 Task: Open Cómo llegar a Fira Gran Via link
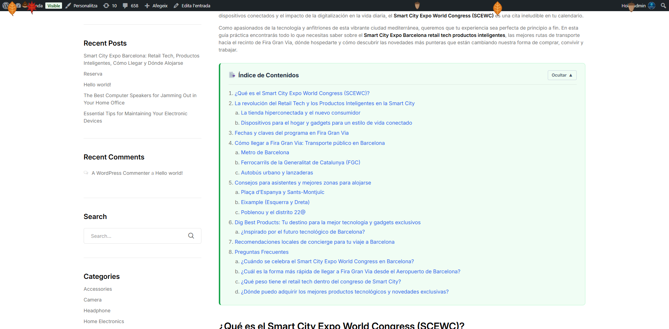[310, 143]
